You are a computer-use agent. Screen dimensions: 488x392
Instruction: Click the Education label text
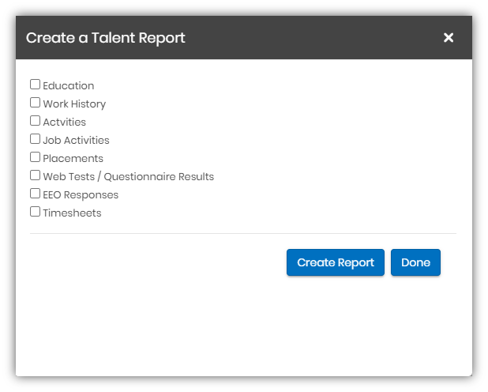pyautogui.click(x=69, y=85)
